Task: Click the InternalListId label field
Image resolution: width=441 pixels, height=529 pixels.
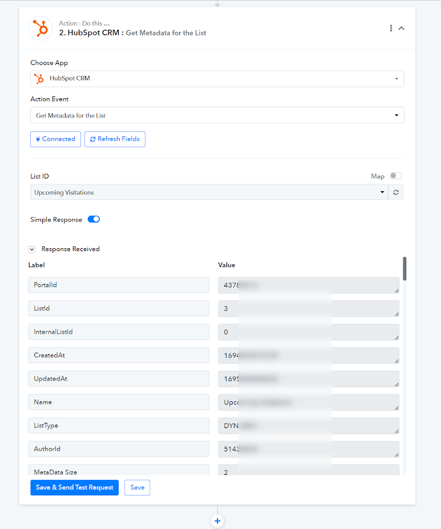Action: pos(119,332)
